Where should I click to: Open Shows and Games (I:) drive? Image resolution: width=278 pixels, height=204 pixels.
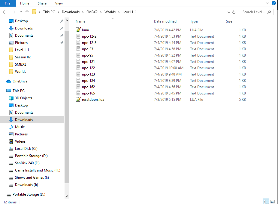pos(32,178)
